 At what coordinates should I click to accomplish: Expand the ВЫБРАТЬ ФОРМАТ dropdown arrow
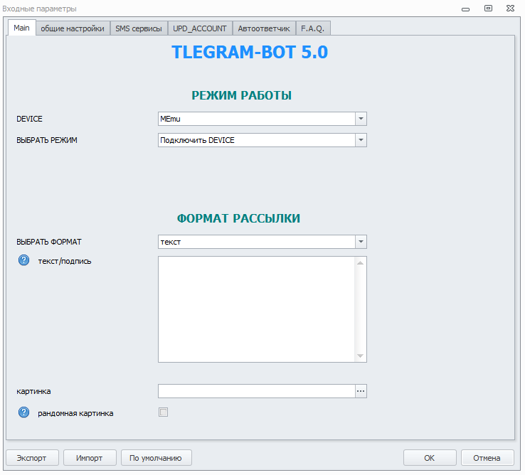coord(361,242)
